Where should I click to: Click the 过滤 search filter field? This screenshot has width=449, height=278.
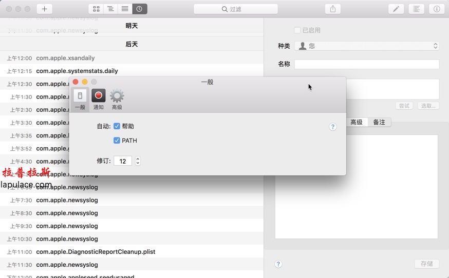click(x=236, y=9)
